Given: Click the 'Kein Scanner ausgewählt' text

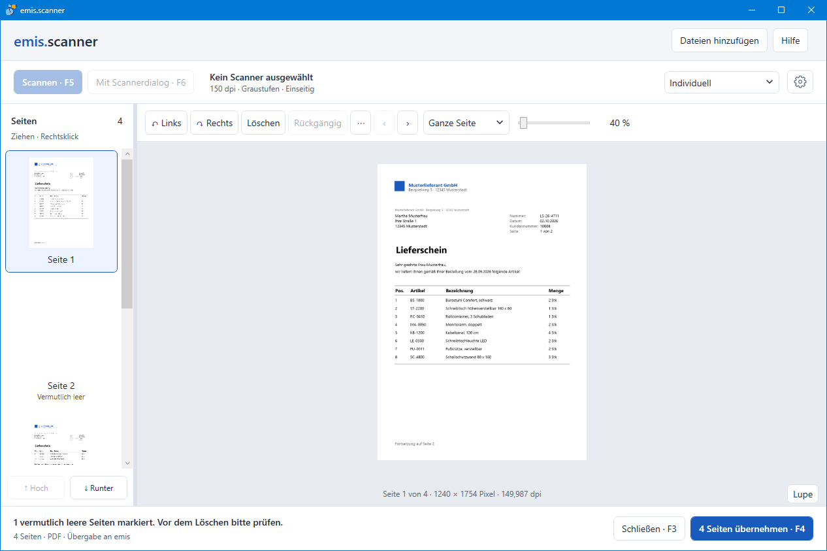Looking at the screenshot, I should (x=261, y=77).
